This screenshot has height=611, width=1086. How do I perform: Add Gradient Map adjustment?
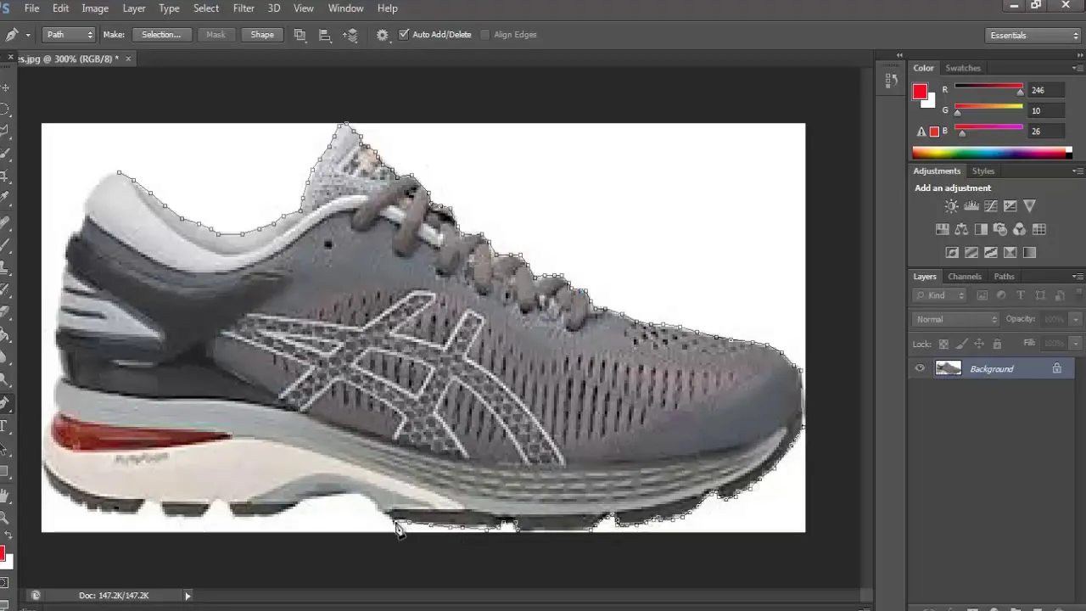(x=1029, y=252)
